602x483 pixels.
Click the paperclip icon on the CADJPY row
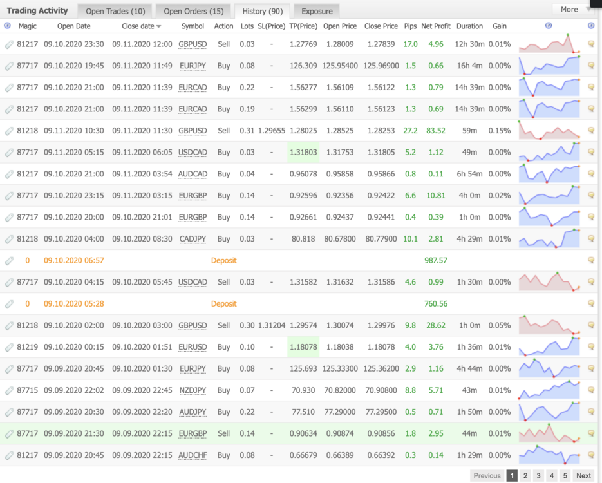coord(9,239)
